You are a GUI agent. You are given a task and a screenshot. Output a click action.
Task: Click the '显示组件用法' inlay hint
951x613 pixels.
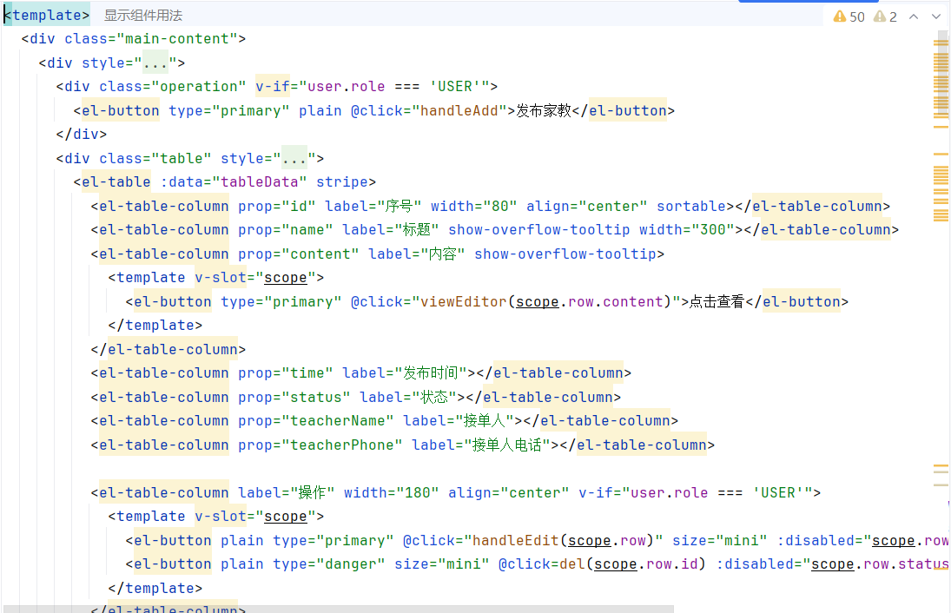(x=143, y=15)
